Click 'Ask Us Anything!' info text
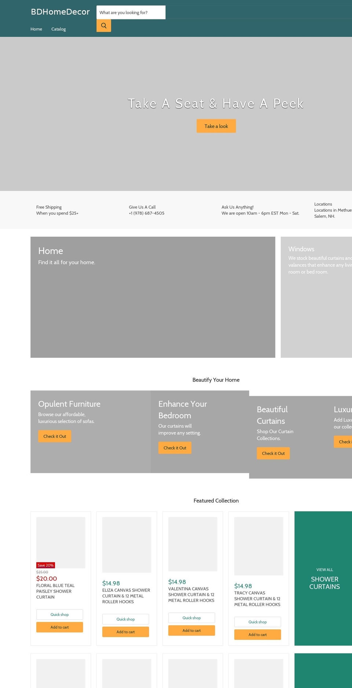Viewport: 352px width, 688px height. pos(238,207)
